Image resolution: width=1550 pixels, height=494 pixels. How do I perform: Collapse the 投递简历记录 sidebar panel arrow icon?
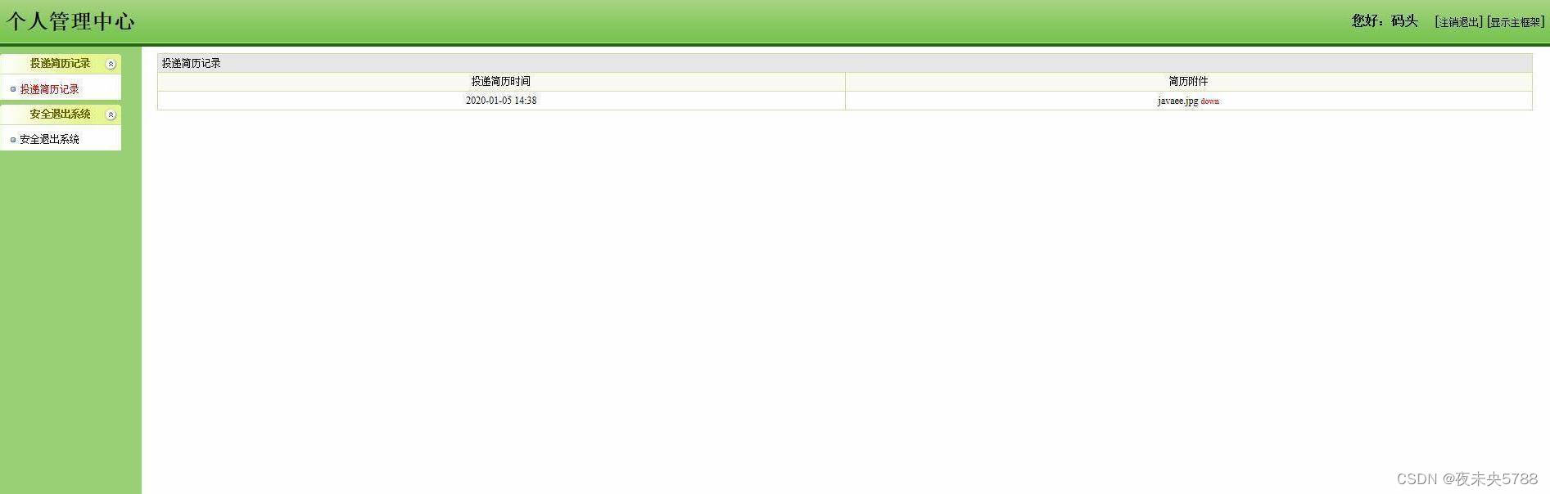pyautogui.click(x=111, y=64)
